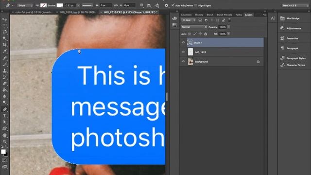311x175 pixels.
Task: Link shape width and height
Action: (x=116, y=5)
